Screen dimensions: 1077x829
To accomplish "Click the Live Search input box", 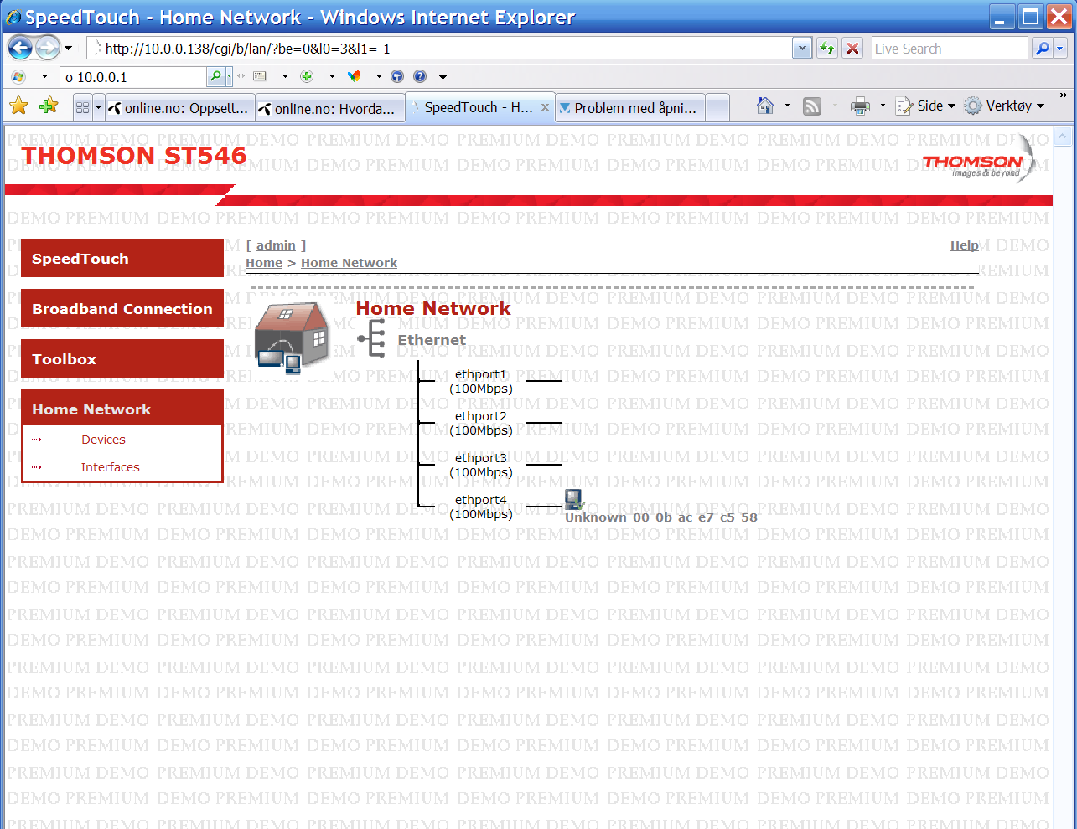I will pyautogui.click(x=950, y=49).
